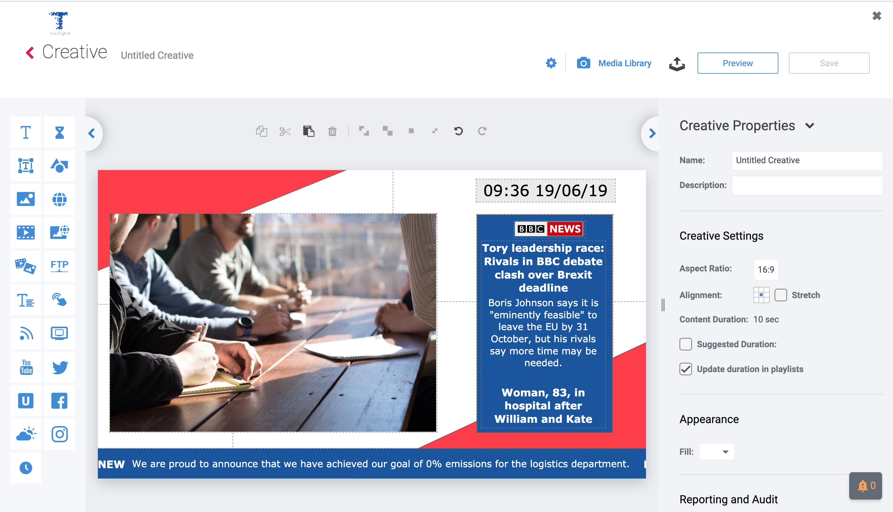
Task: Add an image slideshow widget
Action: [26, 266]
